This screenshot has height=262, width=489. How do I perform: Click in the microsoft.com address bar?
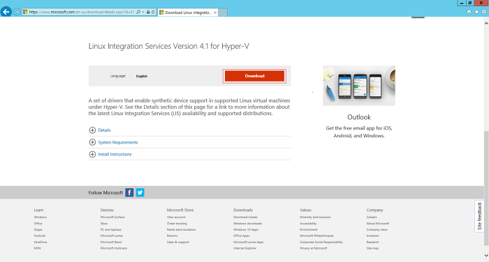82,12
